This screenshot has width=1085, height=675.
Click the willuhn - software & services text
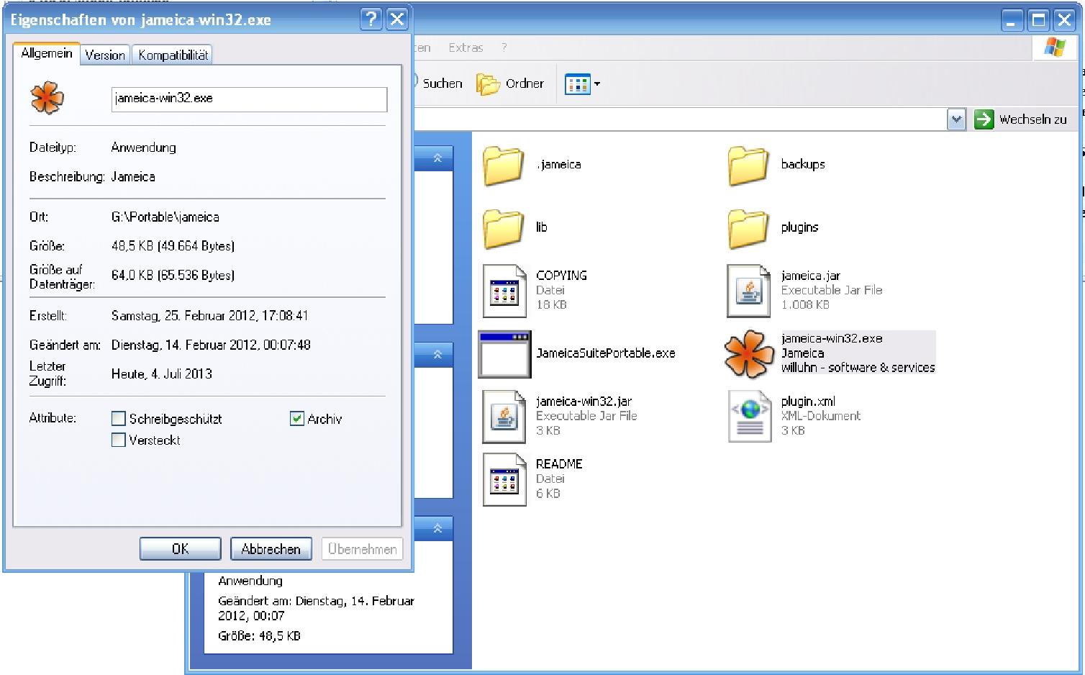pos(858,368)
